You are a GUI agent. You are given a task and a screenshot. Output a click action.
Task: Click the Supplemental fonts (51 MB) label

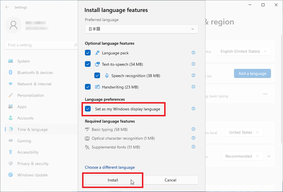(x=116, y=147)
